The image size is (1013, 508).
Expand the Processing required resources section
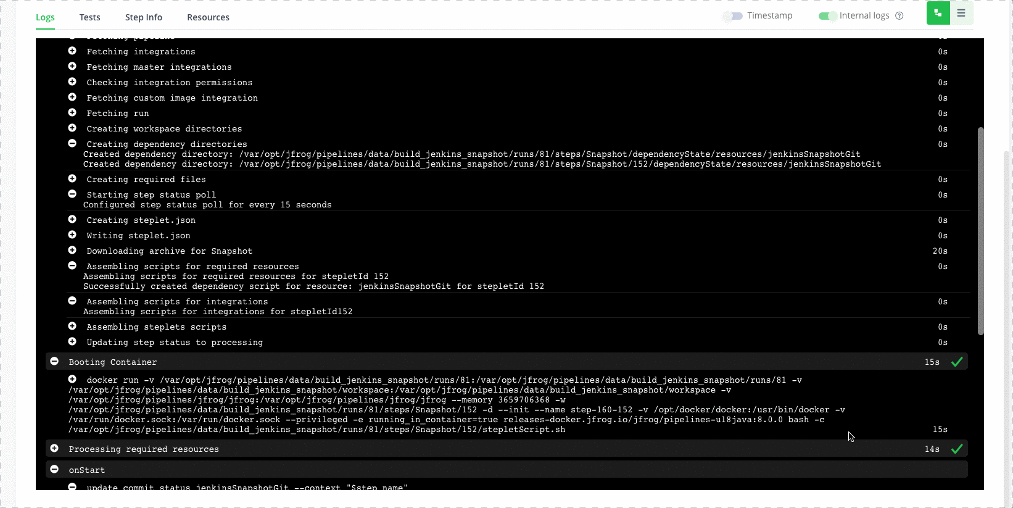click(54, 449)
